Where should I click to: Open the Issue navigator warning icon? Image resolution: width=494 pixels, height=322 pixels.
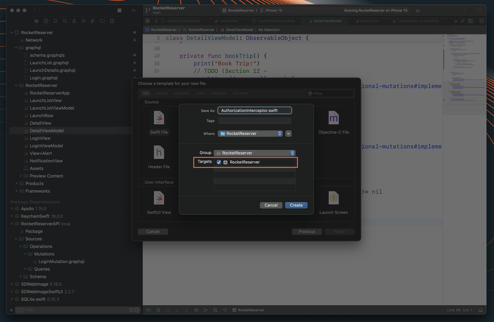click(x=74, y=21)
